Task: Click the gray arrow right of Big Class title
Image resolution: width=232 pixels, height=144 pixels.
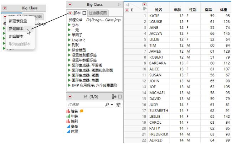Action: click(119, 5)
